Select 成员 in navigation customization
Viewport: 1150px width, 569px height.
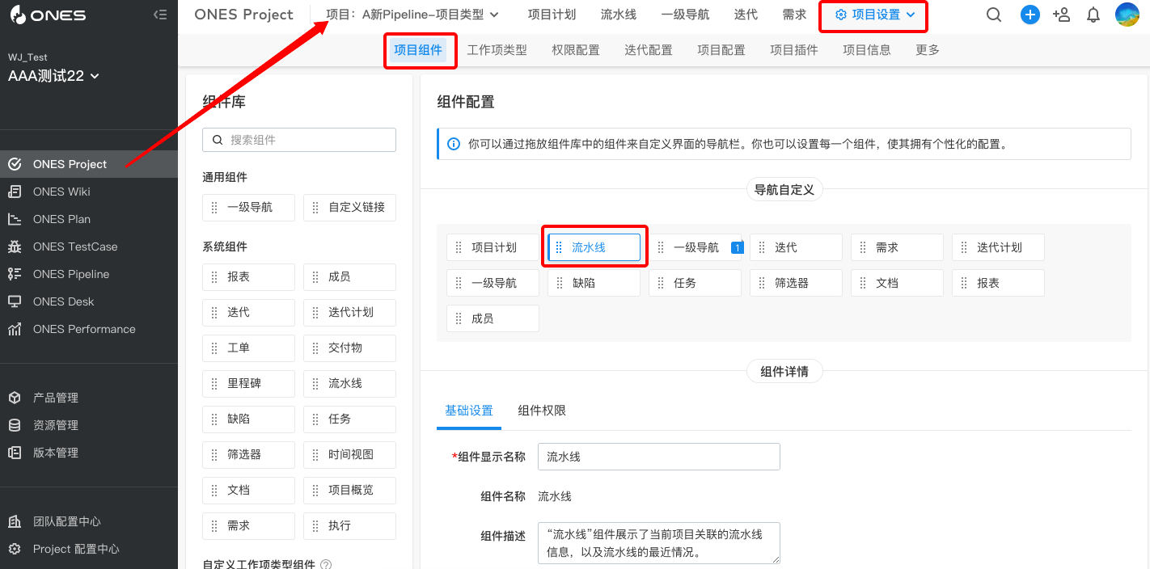(x=493, y=318)
